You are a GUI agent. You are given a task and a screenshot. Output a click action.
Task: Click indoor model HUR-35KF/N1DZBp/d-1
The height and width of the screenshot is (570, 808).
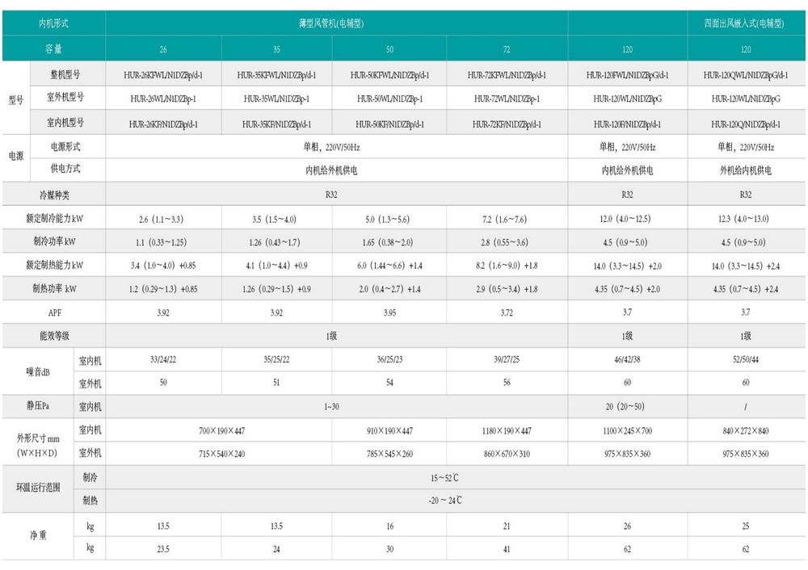pyautogui.click(x=276, y=124)
